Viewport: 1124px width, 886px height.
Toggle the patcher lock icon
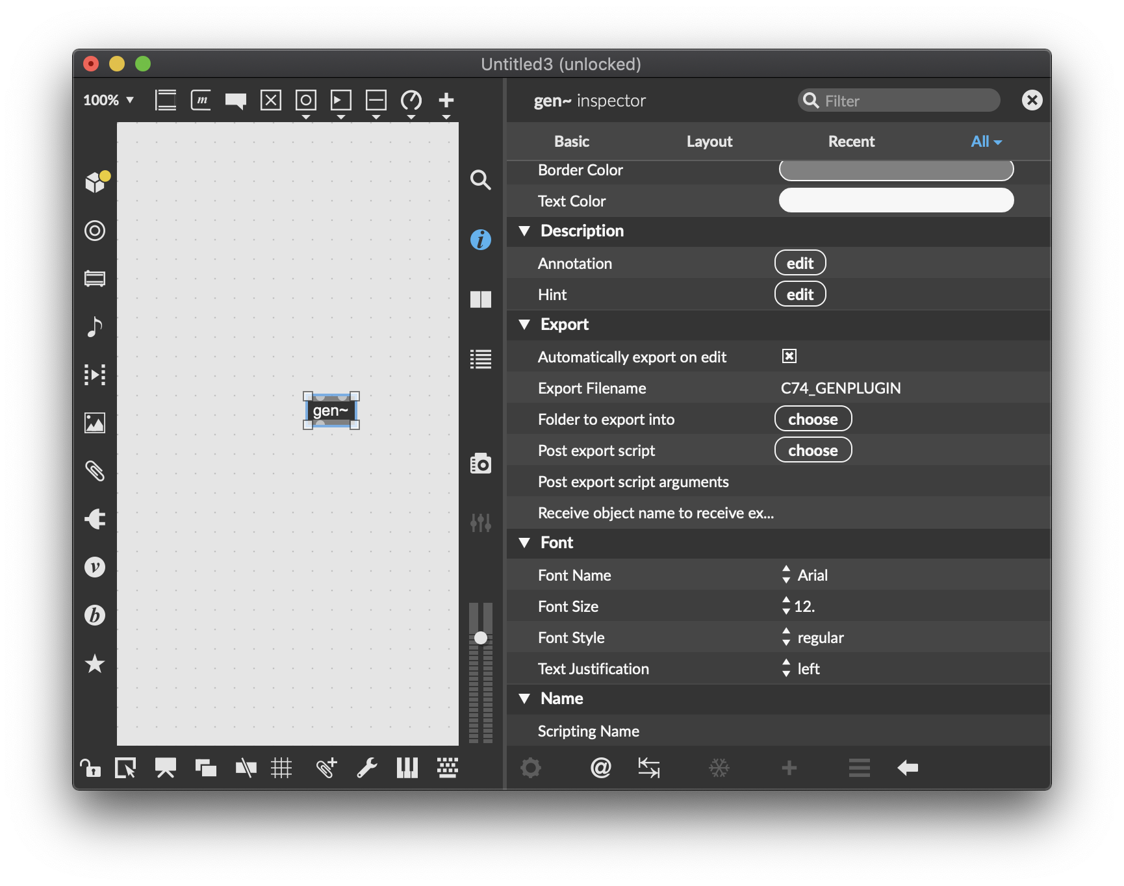pos(90,768)
